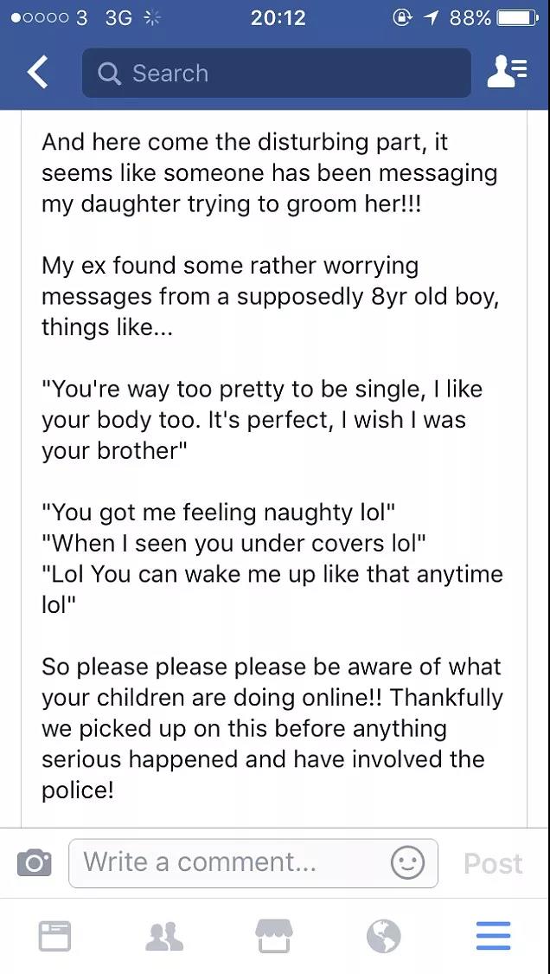
Task: Open the friends list icon at top right
Action: (507, 73)
